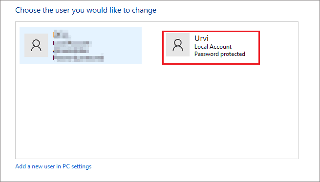Screen dimensions: 320x182
Task: Click the blurred name of the first account
Action: tap(61, 34)
